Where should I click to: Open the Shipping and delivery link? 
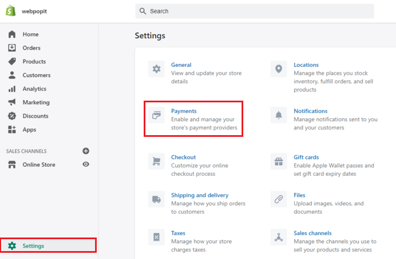[x=200, y=195]
